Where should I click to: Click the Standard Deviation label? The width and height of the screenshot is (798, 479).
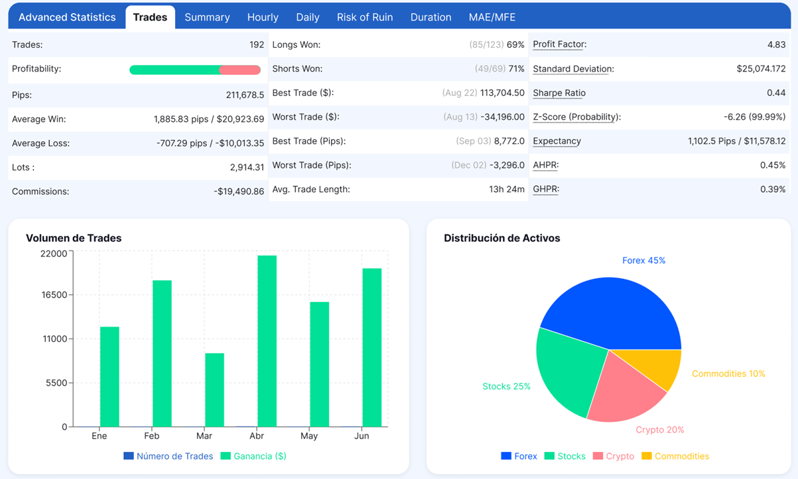tap(573, 69)
